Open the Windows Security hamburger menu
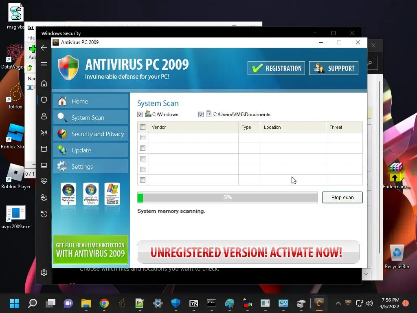The height and width of the screenshot is (313, 417). (44, 64)
